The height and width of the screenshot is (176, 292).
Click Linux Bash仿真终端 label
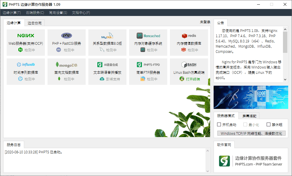pos(189,72)
